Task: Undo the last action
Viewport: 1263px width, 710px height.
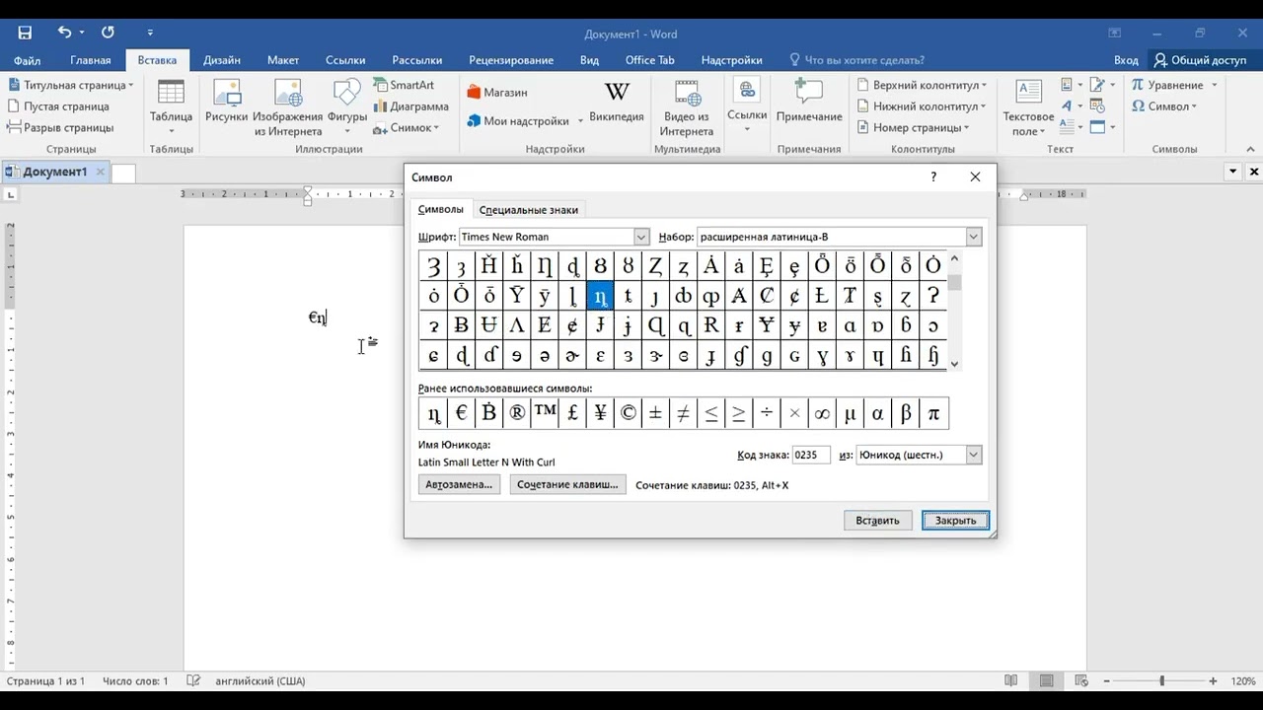Action: 65,33
